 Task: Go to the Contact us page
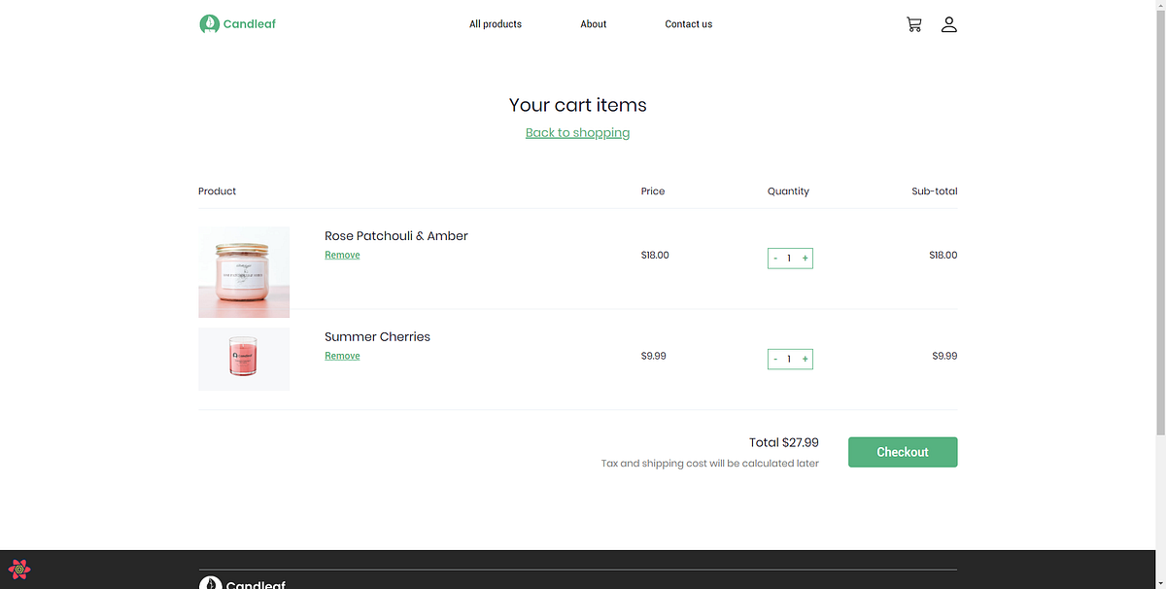[688, 23]
